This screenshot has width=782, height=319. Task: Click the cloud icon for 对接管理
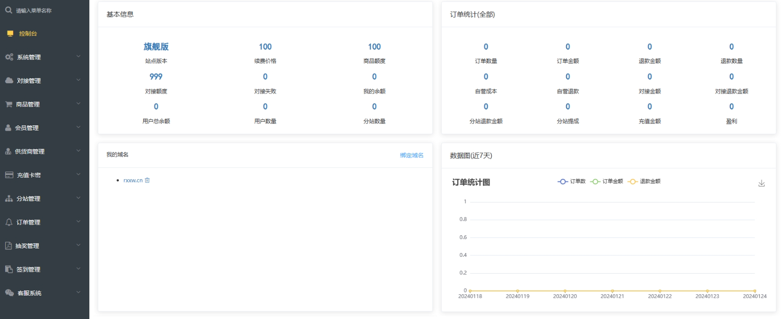click(9, 80)
